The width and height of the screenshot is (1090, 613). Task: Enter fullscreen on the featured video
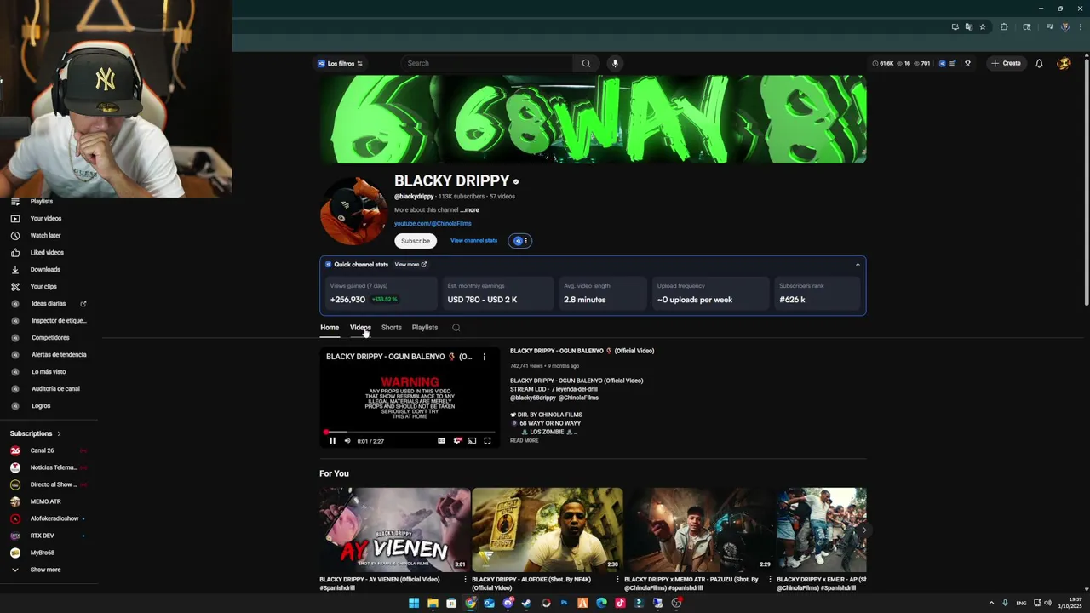point(487,441)
